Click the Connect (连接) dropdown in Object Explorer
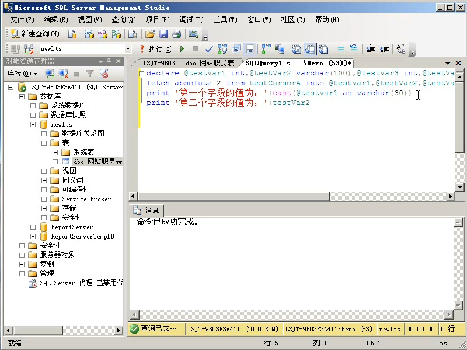The image size is (467, 350). (22, 73)
